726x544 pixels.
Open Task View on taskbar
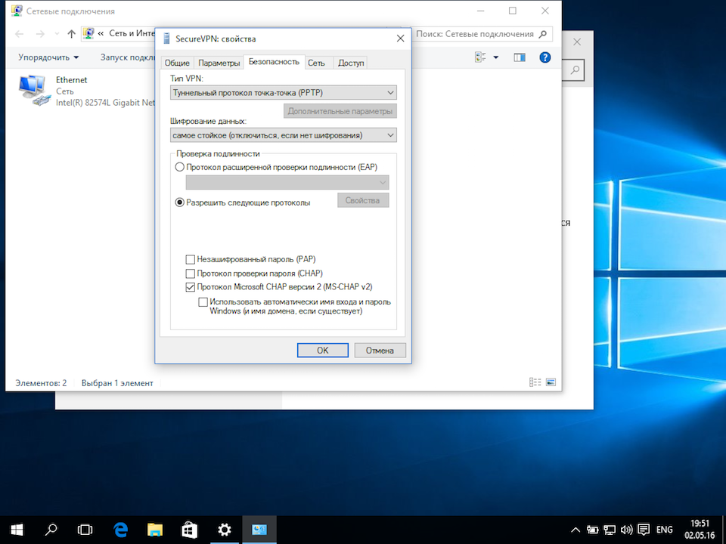pos(85,530)
